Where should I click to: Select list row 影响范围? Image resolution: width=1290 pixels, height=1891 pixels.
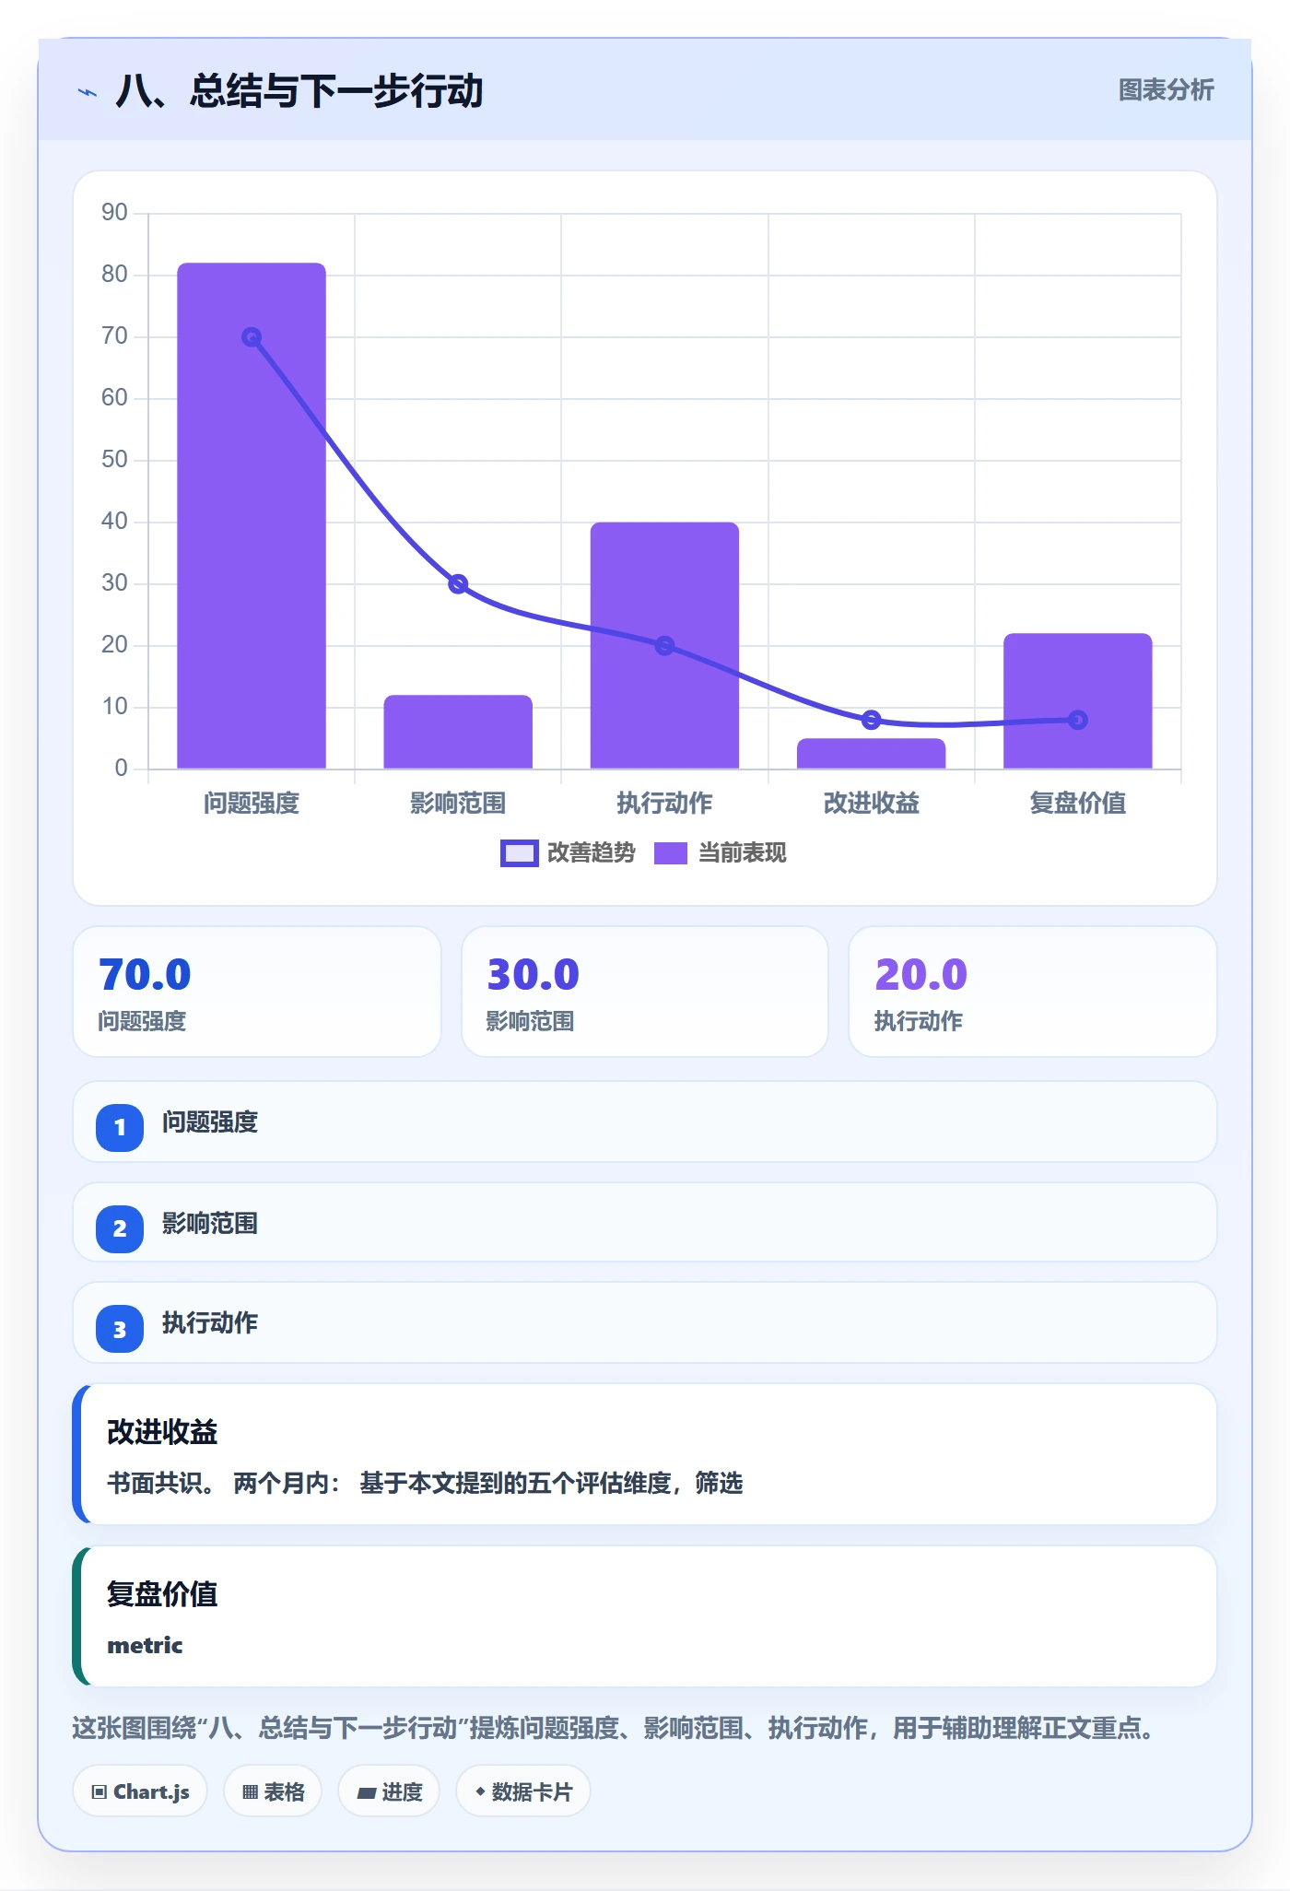point(645,1223)
